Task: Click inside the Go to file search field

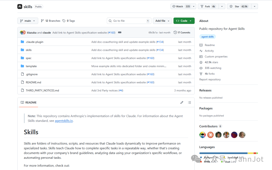Action: (129, 21)
